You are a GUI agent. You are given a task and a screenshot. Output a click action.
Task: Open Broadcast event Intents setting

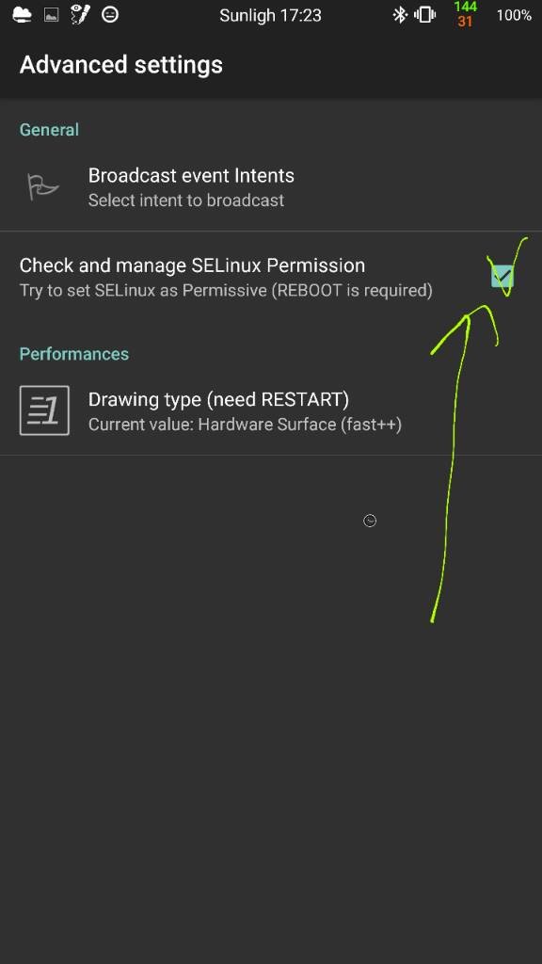tap(271, 187)
